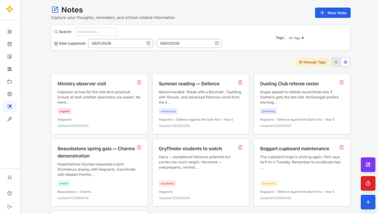
Task: Switch to list view
Action: click(336, 62)
